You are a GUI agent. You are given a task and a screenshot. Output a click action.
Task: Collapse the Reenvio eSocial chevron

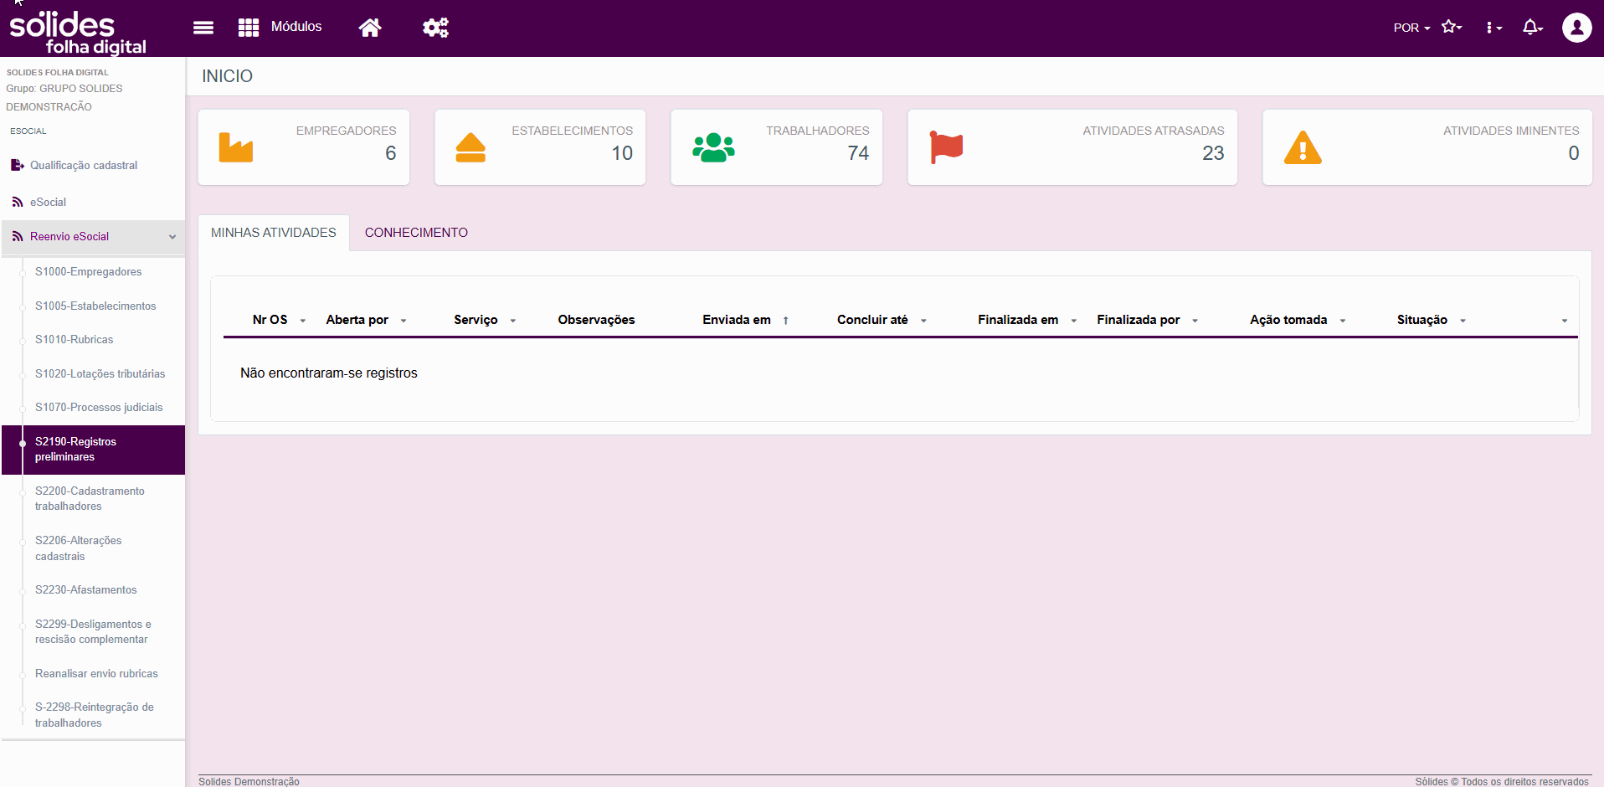[172, 237]
